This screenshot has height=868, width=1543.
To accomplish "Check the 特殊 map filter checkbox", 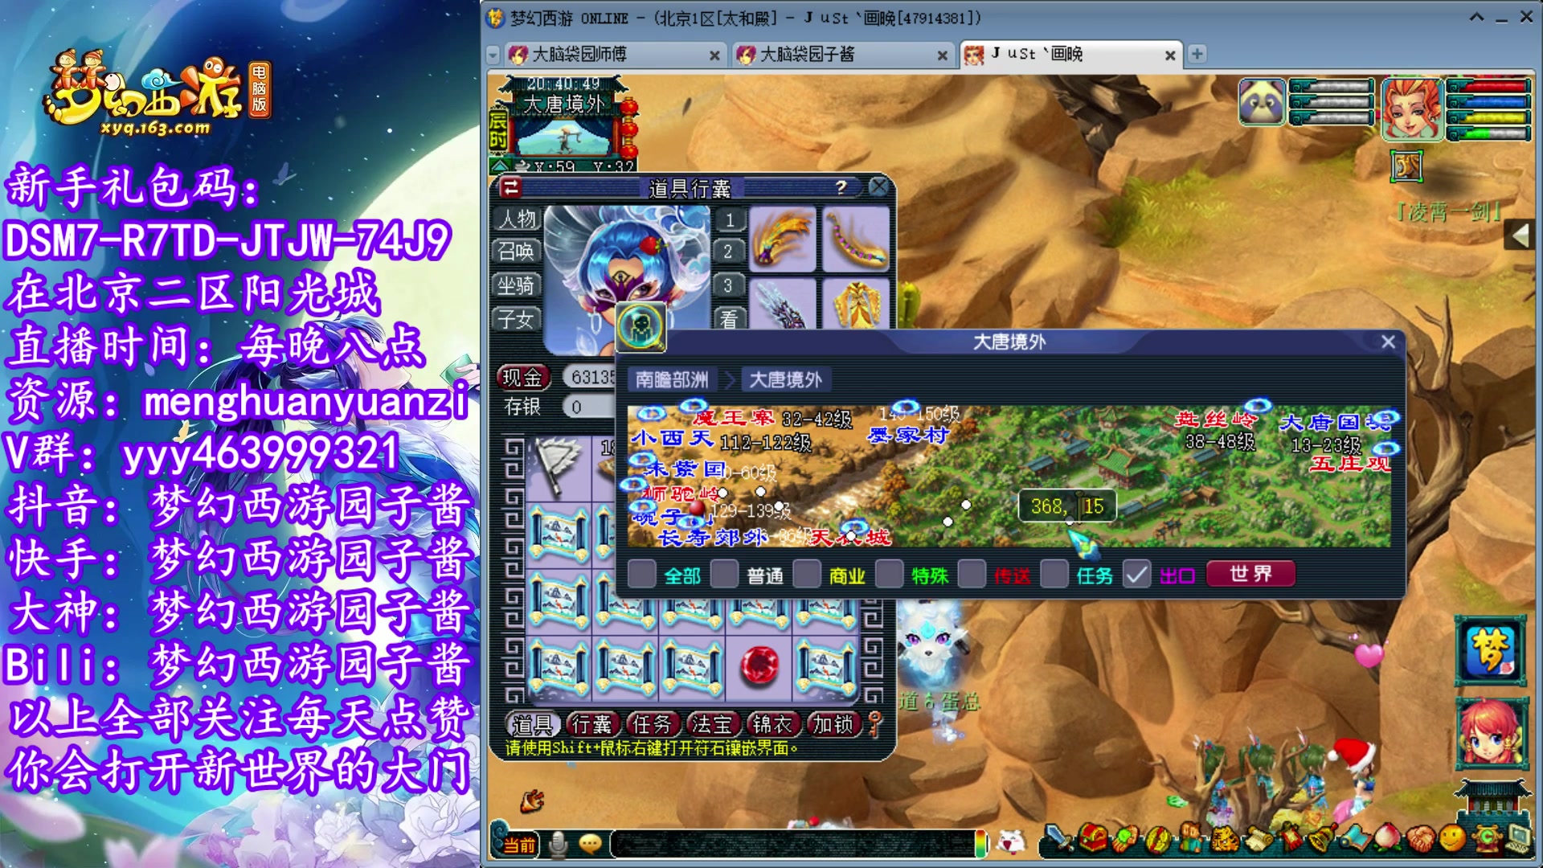I will (889, 575).
